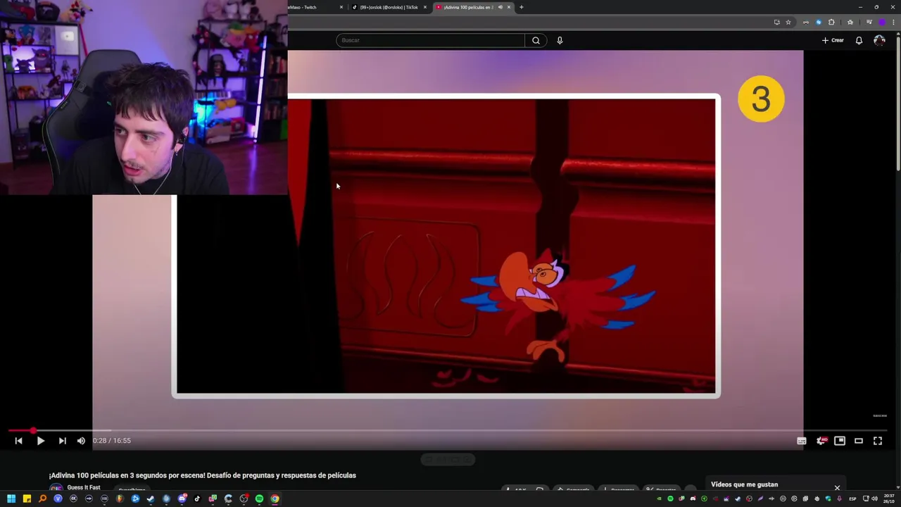The image size is (901, 507).
Task: Open the YouTube account avatar menu
Action: (879, 40)
